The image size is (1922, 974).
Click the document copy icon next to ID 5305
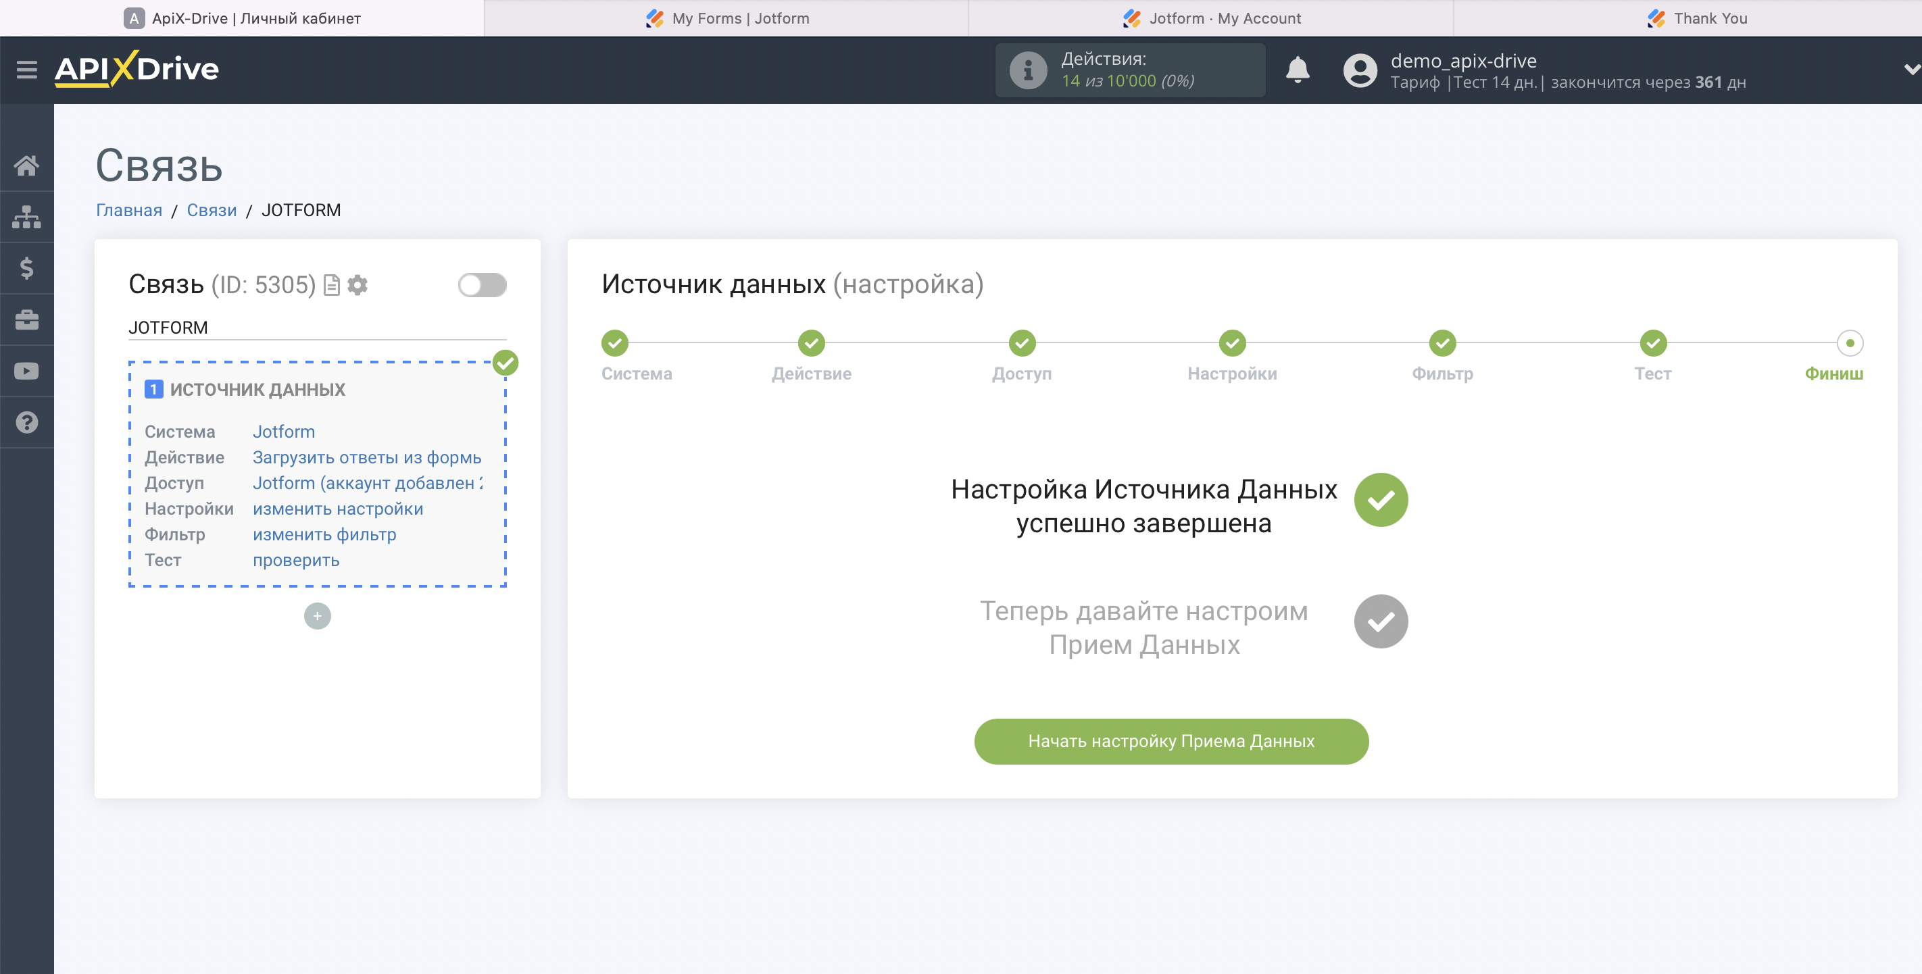pos(331,285)
